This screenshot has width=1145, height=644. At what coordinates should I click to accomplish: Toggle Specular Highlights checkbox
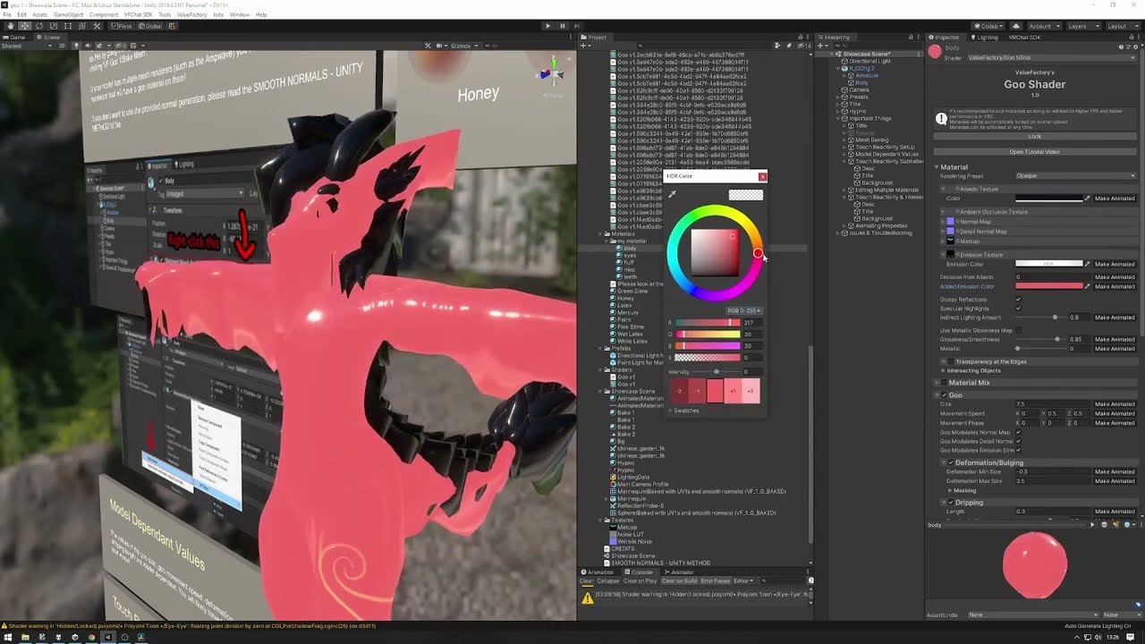click(1018, 309)
